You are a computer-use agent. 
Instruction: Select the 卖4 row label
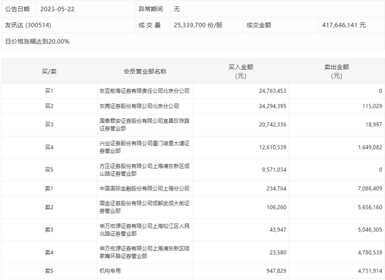click(49, 253)
